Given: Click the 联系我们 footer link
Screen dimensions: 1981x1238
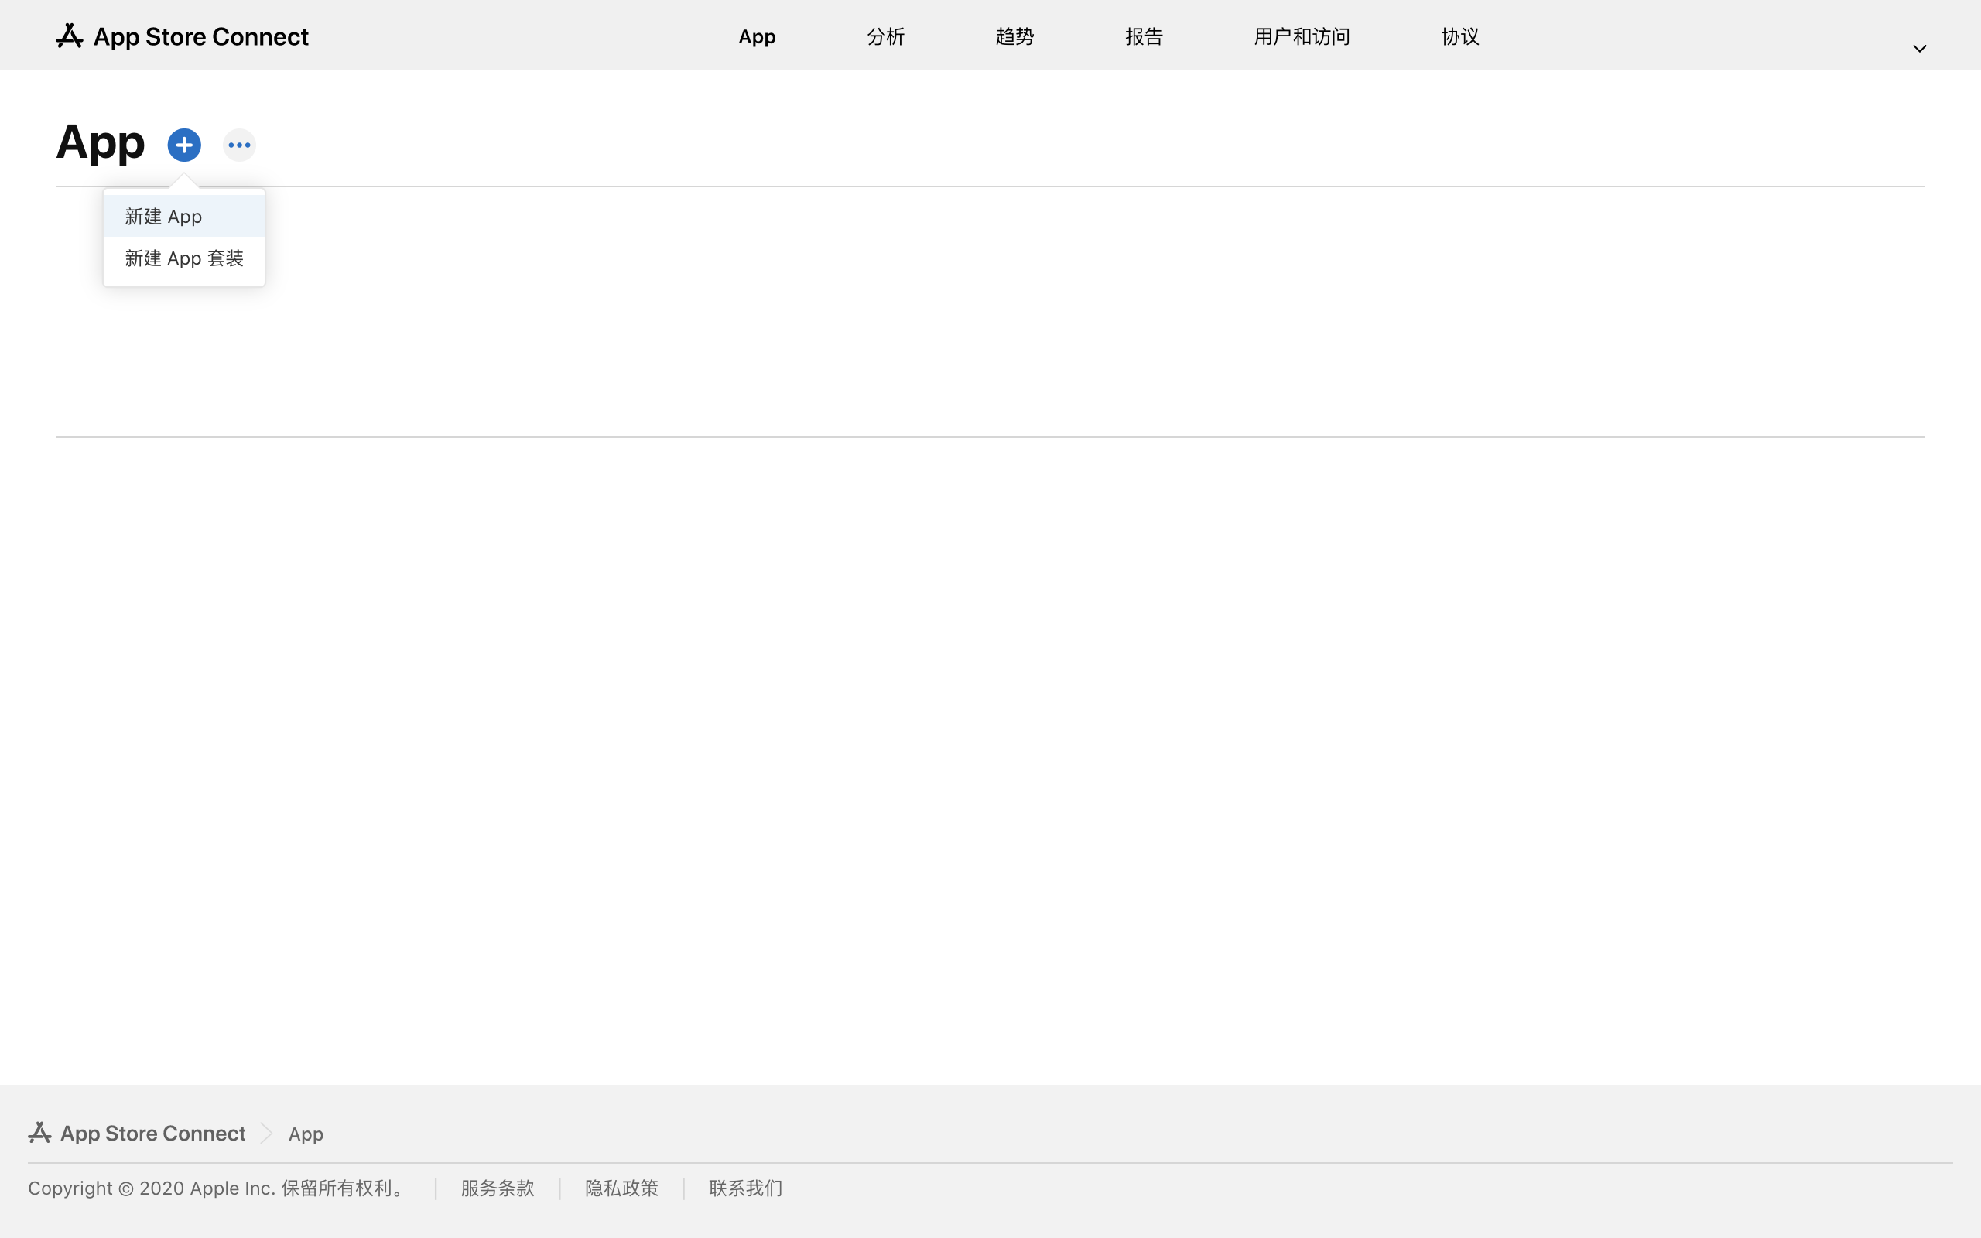Looking at the screenshot, I should (x=746, y=1188).
